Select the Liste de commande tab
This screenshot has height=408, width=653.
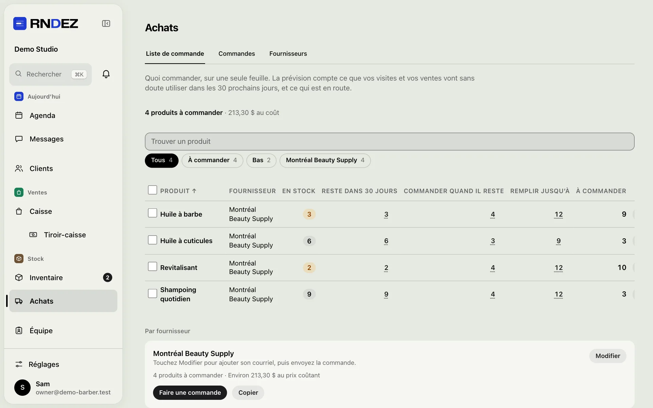(x=175, y=54)
